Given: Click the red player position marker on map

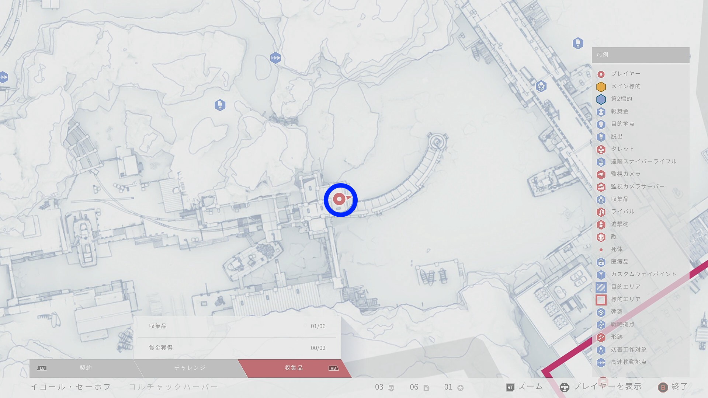Looking at the screenshot, I should click(x=339, y=199).
